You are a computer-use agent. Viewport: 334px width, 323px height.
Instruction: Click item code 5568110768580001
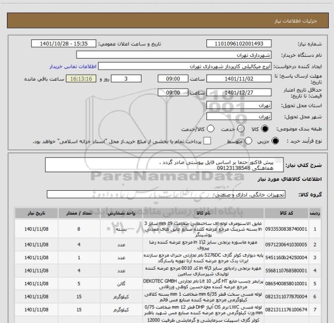286,271
